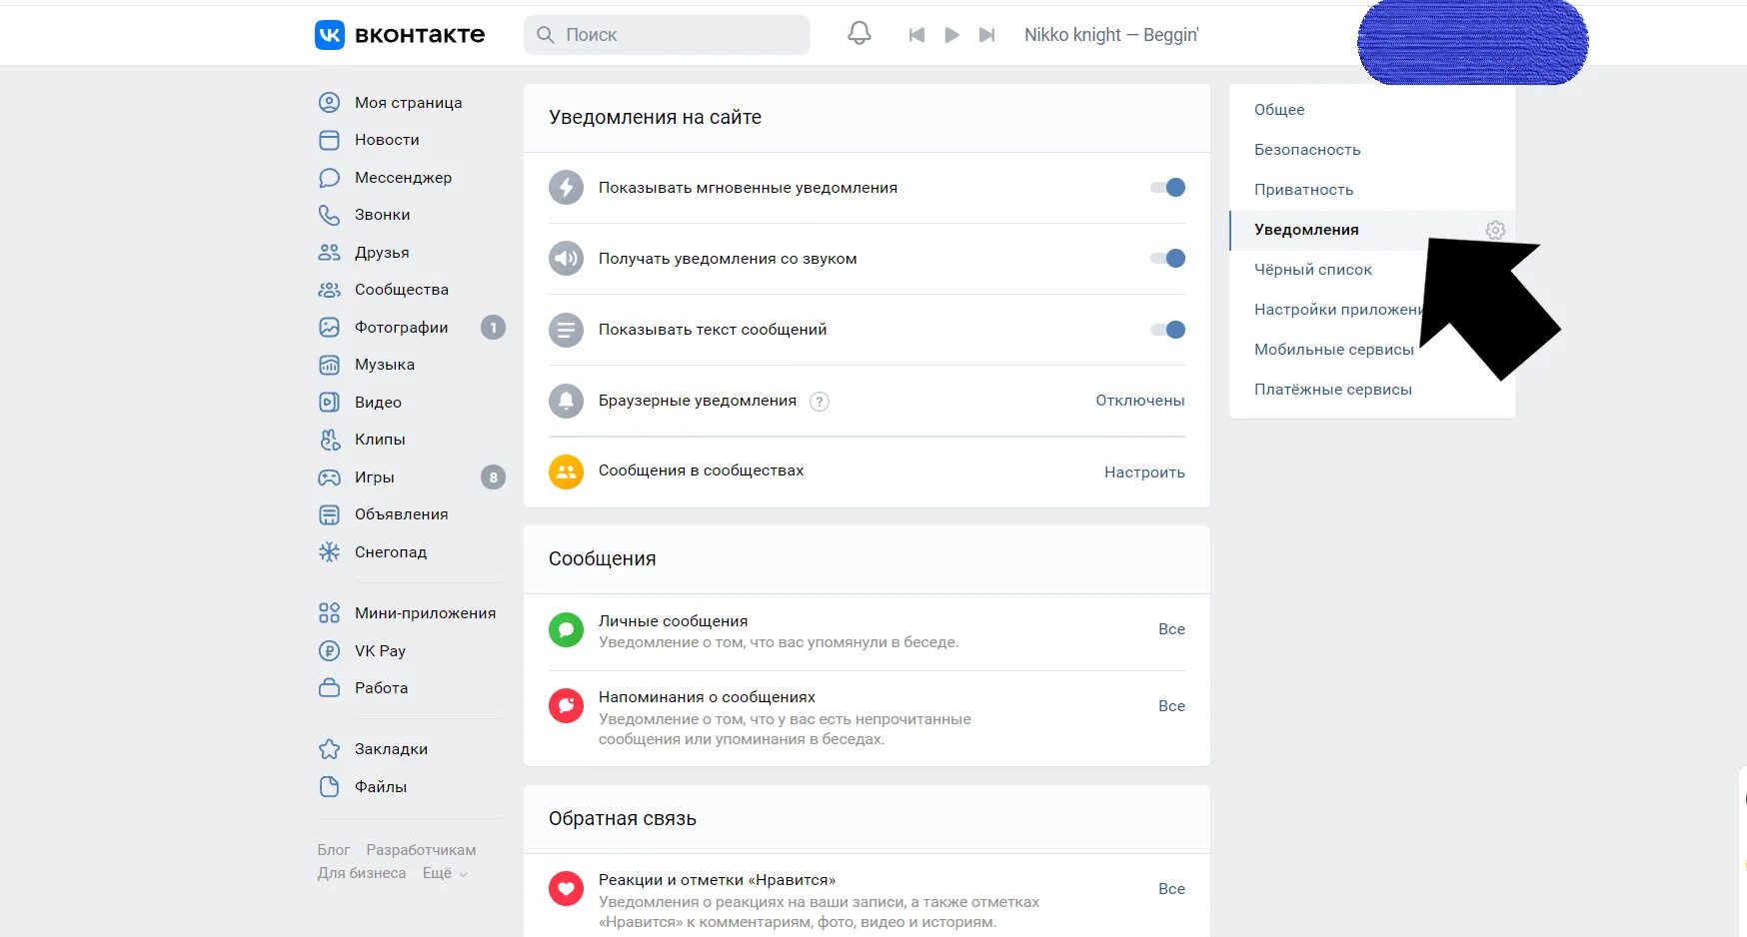Open Клипы clips icon

[x=329, y=440]
